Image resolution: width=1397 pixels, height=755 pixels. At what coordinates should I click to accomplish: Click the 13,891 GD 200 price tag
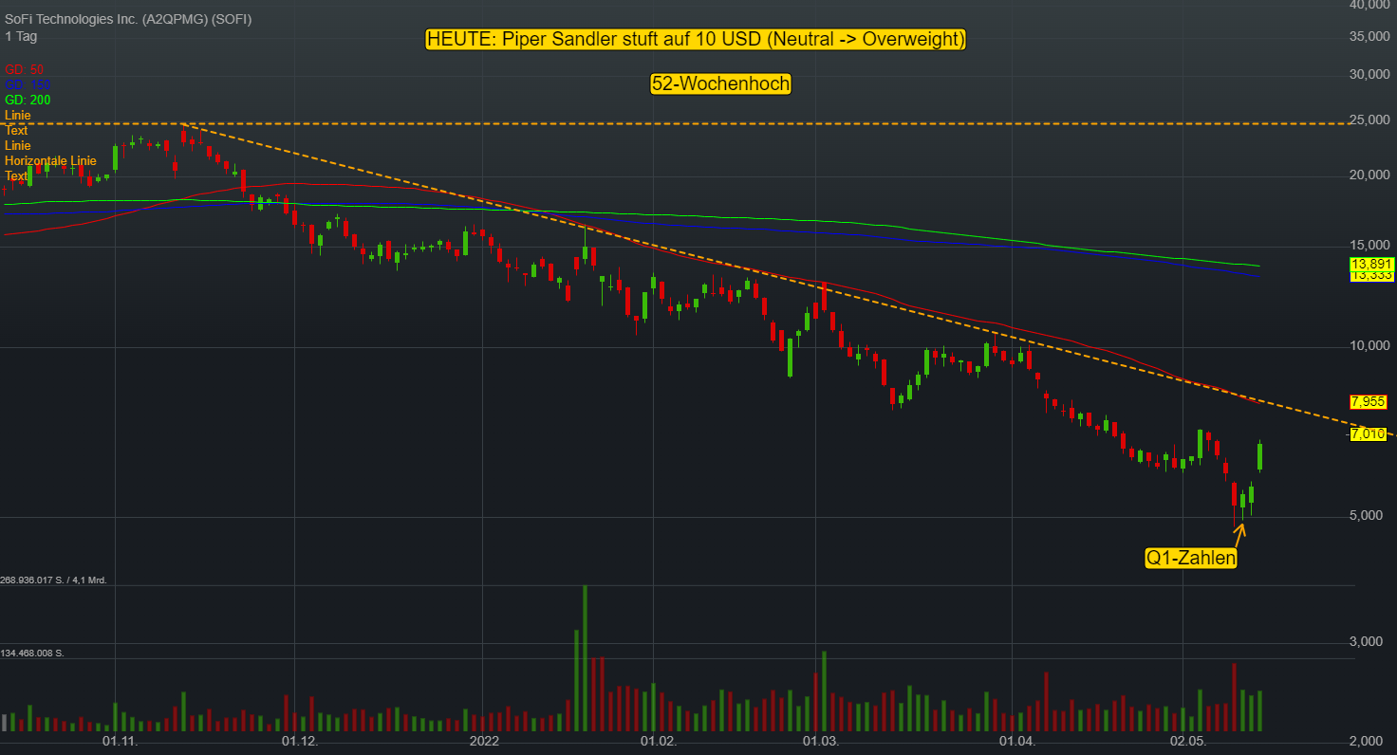[1371, 263]
